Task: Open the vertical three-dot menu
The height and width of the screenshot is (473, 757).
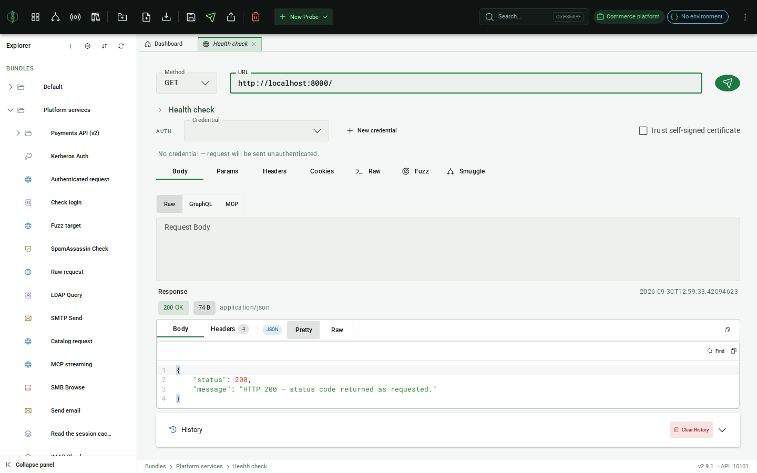Action: point(745,17)
